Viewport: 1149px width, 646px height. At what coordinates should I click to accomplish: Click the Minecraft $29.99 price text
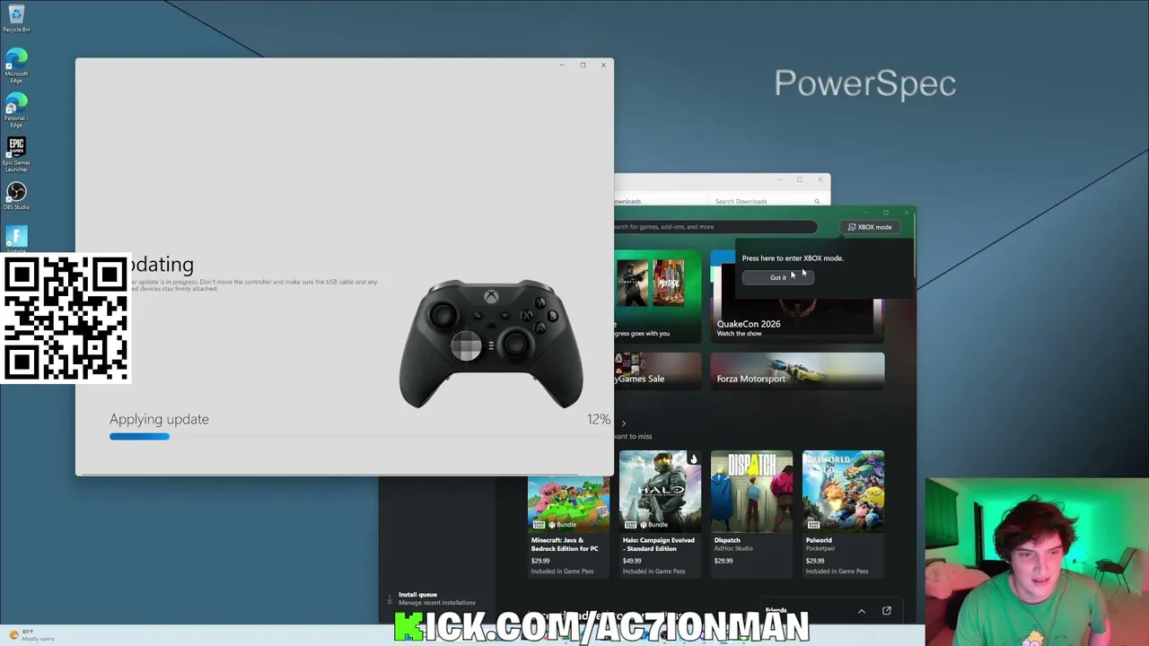pos(540,561)
